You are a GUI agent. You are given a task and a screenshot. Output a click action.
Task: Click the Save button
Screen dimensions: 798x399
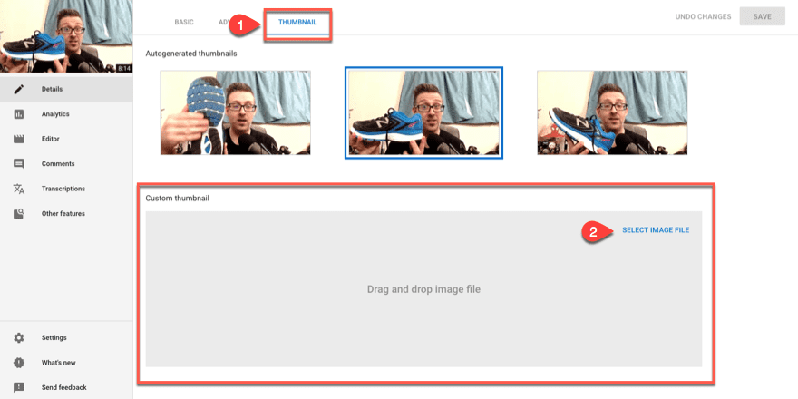pyautogui.click(x=763, y=17)
